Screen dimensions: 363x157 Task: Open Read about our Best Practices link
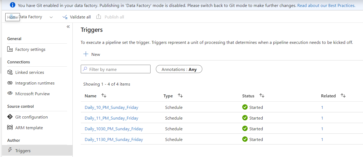click(x=326, y=5)
